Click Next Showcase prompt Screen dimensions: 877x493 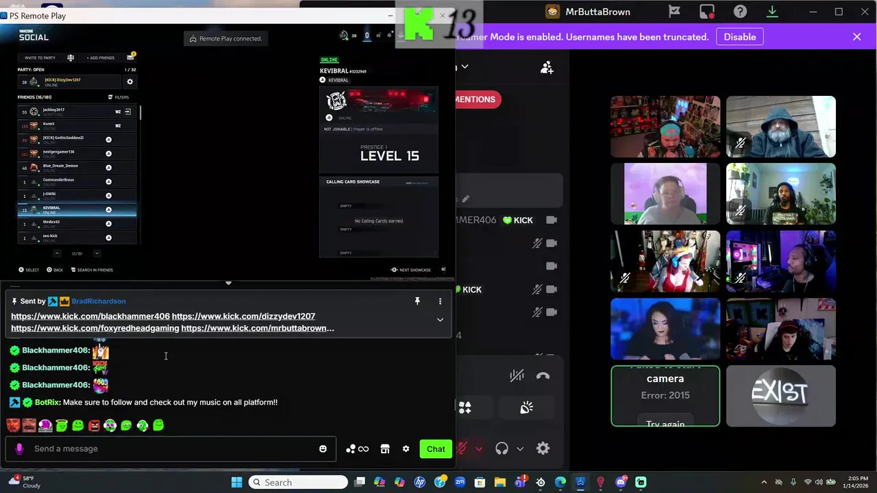coord(411,270)
